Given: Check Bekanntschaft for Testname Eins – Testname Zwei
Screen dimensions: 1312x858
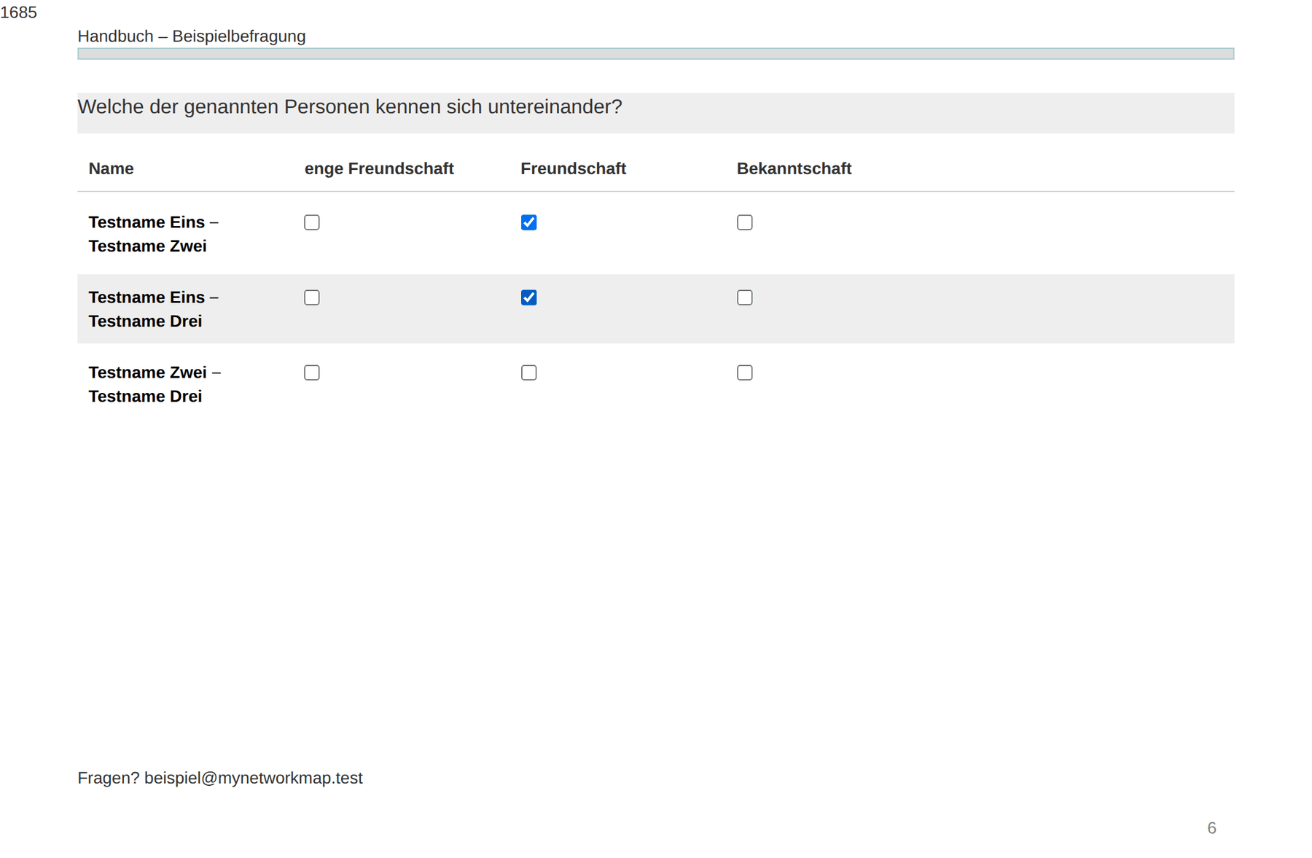Looking at the screenshot, I should coord(745,222).
